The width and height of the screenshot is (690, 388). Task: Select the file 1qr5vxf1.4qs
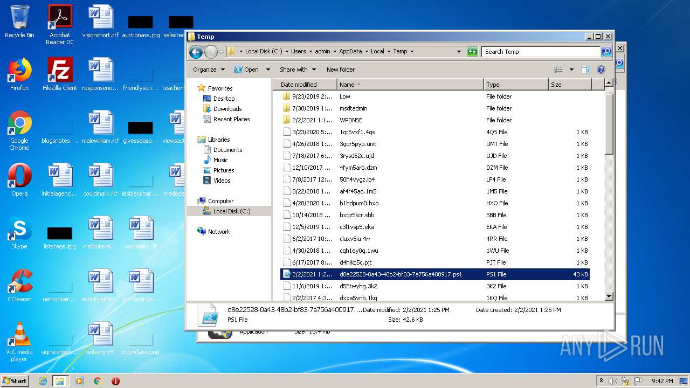point(434,132)
